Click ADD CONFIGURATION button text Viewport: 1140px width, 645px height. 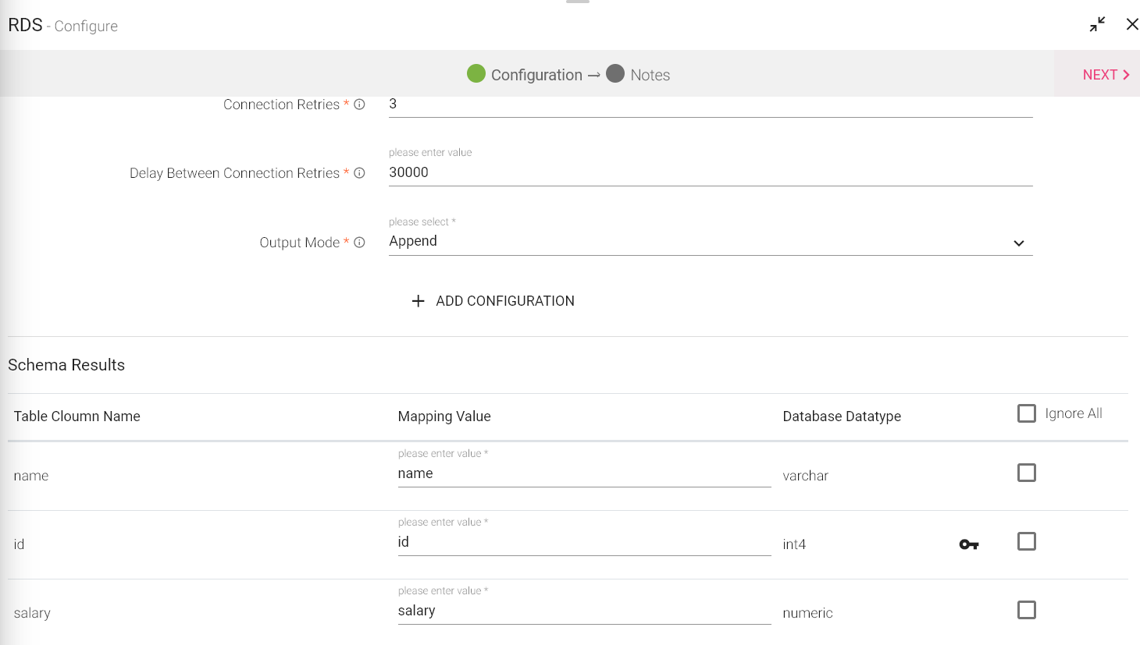coord(504,301)
